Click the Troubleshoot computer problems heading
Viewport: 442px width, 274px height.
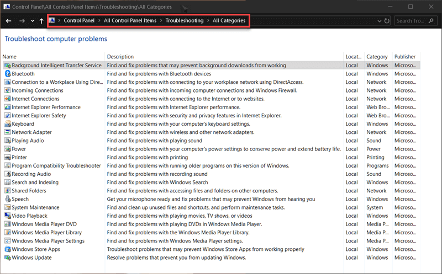[x=56, y=39]
